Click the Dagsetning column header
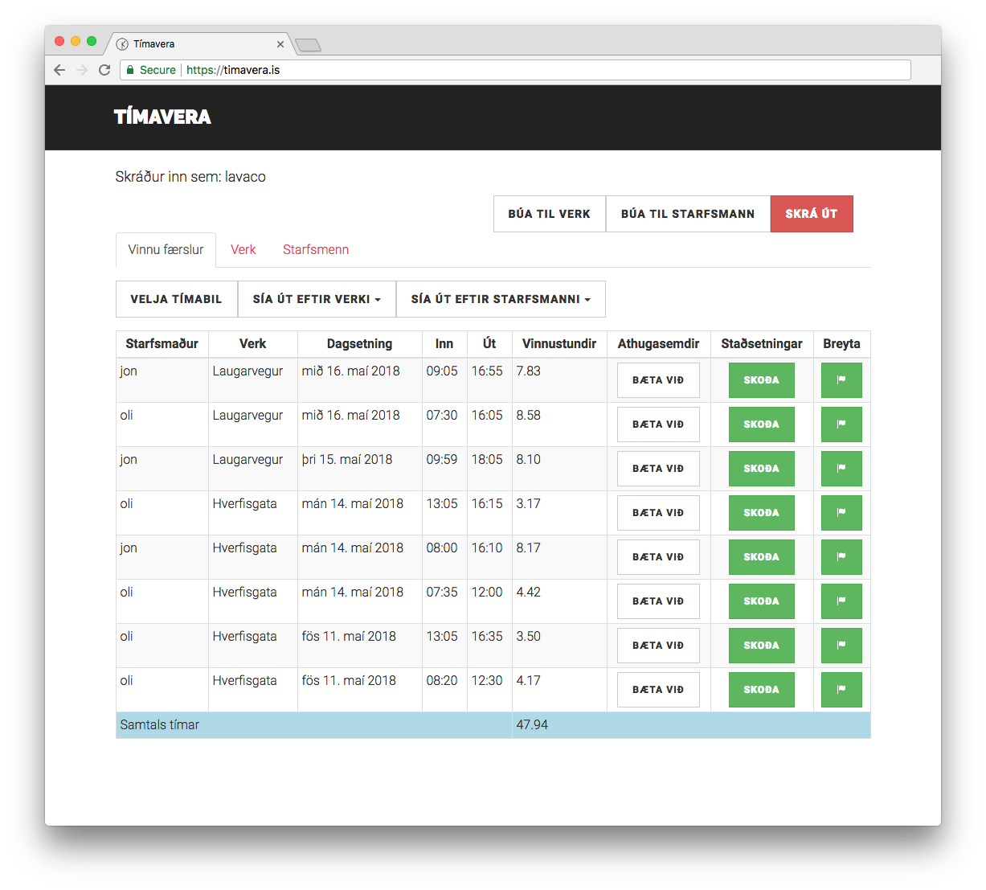Image resolution: width=986 pixels, height=890 pixels. click(359, 344)
